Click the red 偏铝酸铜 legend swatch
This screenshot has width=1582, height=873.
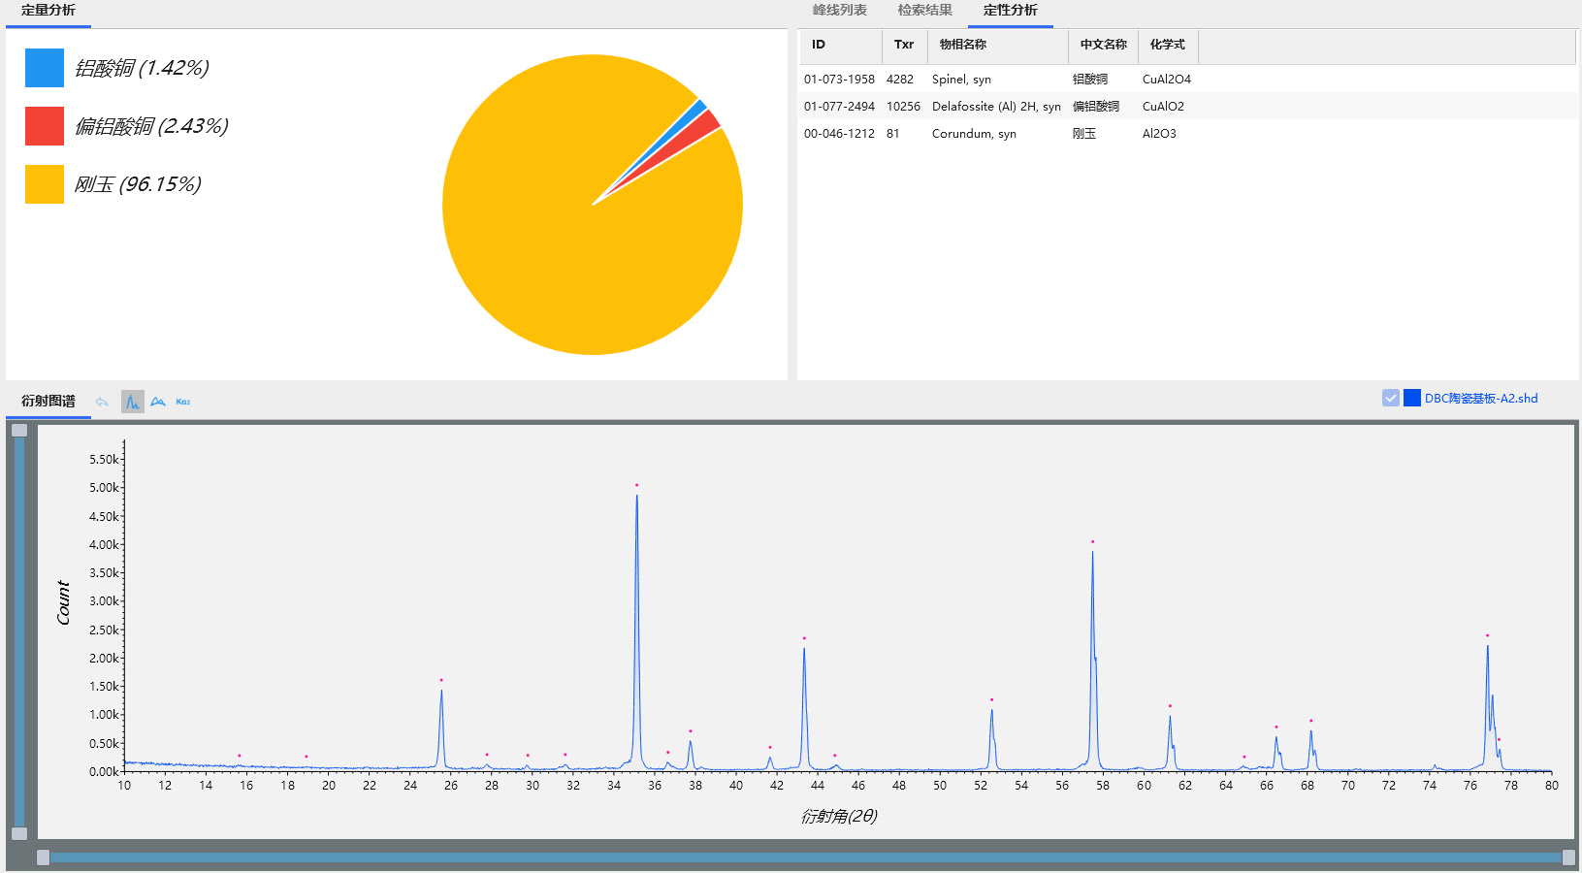click(x=45, y=126)
